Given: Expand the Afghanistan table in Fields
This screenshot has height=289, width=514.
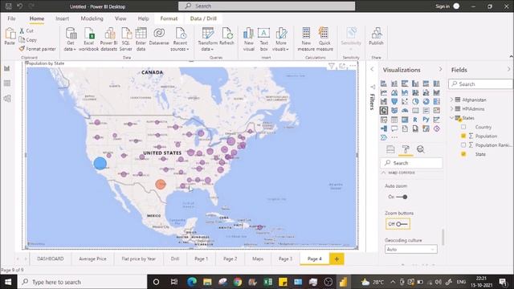Looking at the screenshot, I should coord(451,100).
